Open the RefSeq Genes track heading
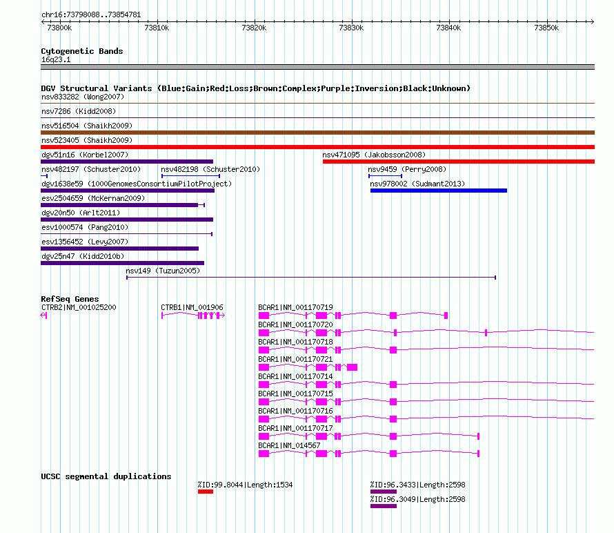The image size is (614, 533). click(70, 299)
